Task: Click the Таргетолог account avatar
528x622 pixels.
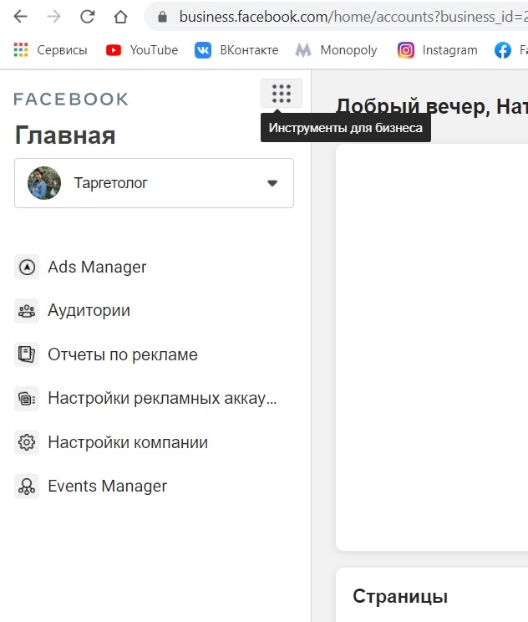Action: point(44,183)
